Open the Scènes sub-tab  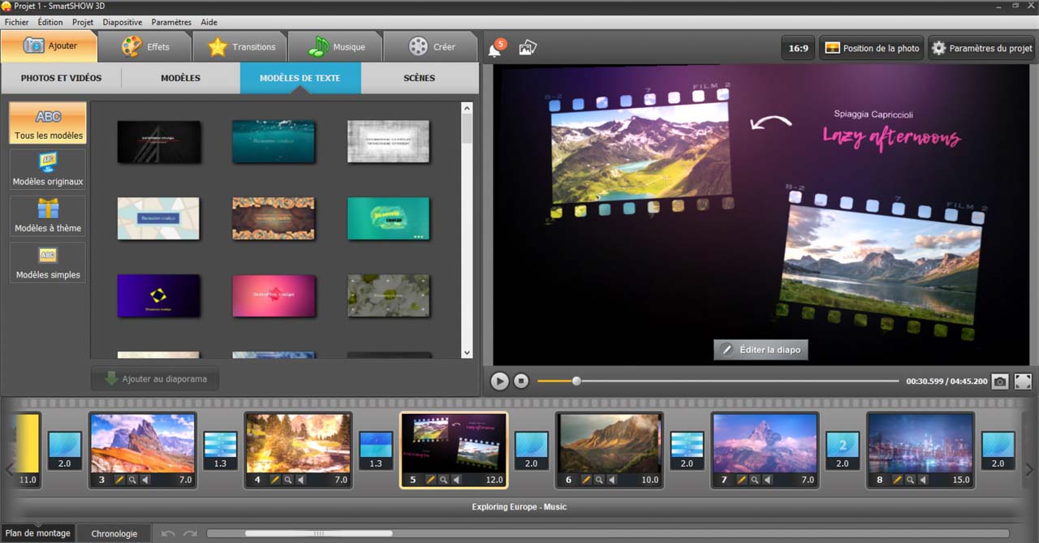pos(419,78)
